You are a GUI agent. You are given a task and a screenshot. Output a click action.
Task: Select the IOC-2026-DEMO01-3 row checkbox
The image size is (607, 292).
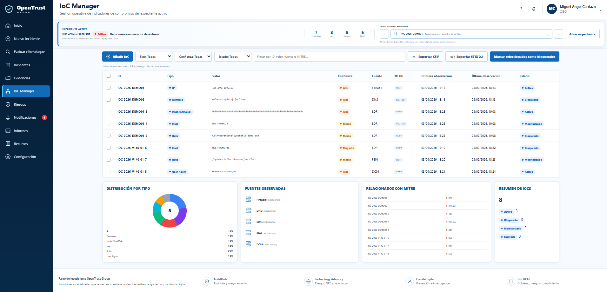[x=109, y=112]
